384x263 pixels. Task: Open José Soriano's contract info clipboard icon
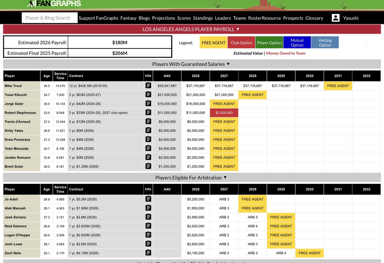pyautogui.click(x=148, y=217)
